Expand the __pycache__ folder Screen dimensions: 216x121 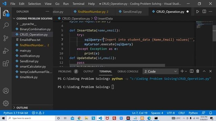pos(33,24)
